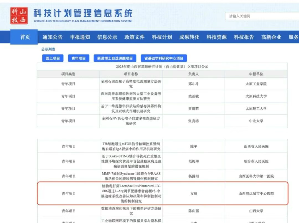Image resolution: width=299 pixels, height=223 pixels.
Task: Go to the 高新企业 section
Action: point(271,37)
